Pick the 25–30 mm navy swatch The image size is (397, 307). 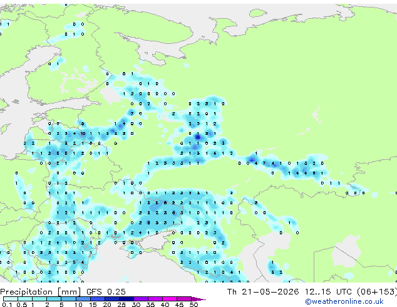click(126, 299)
